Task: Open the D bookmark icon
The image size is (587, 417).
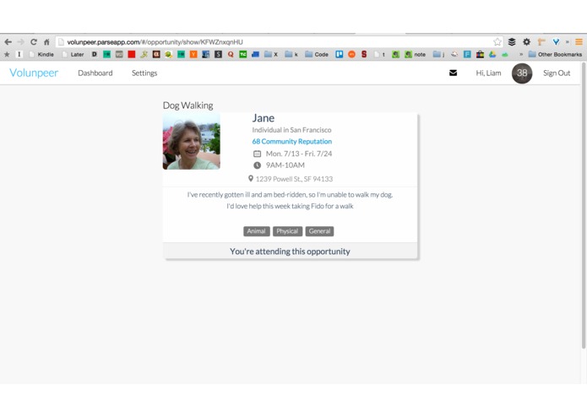Action: 95,54
